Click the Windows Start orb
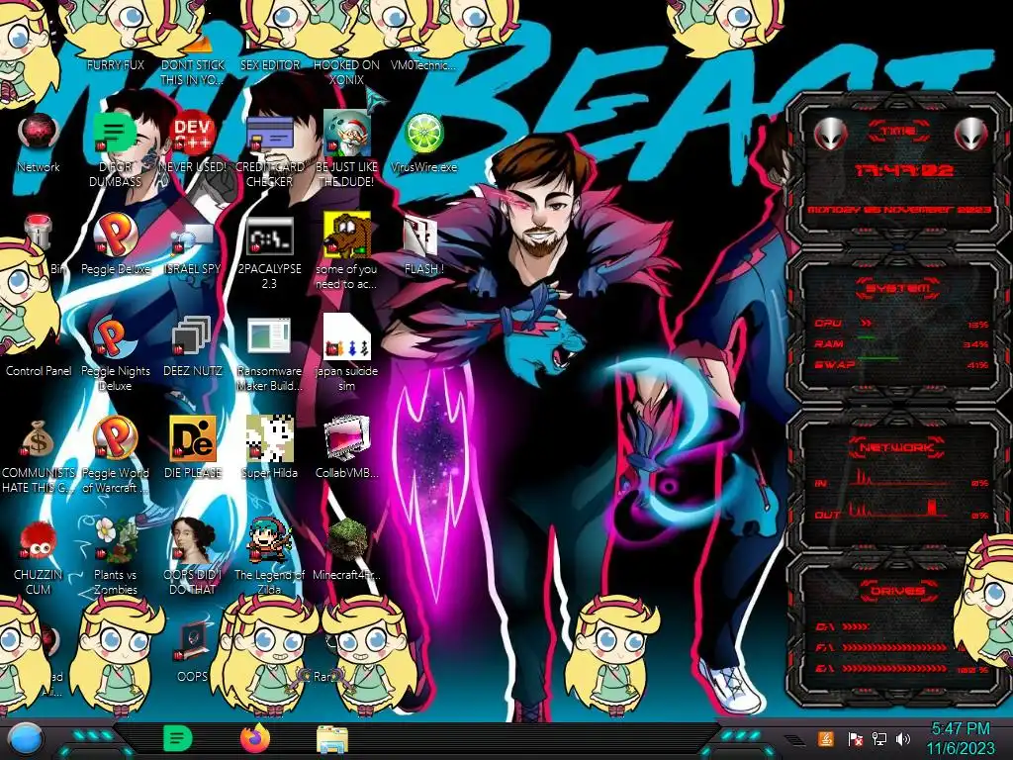Image resolution: width=1013 pixels, height=760 pixels. coord(25,740)
